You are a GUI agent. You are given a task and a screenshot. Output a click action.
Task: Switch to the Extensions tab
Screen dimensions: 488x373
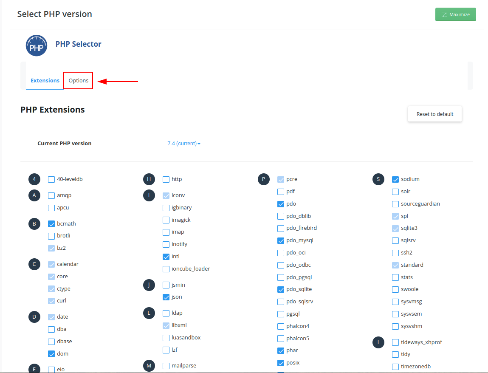coord(45,80)
